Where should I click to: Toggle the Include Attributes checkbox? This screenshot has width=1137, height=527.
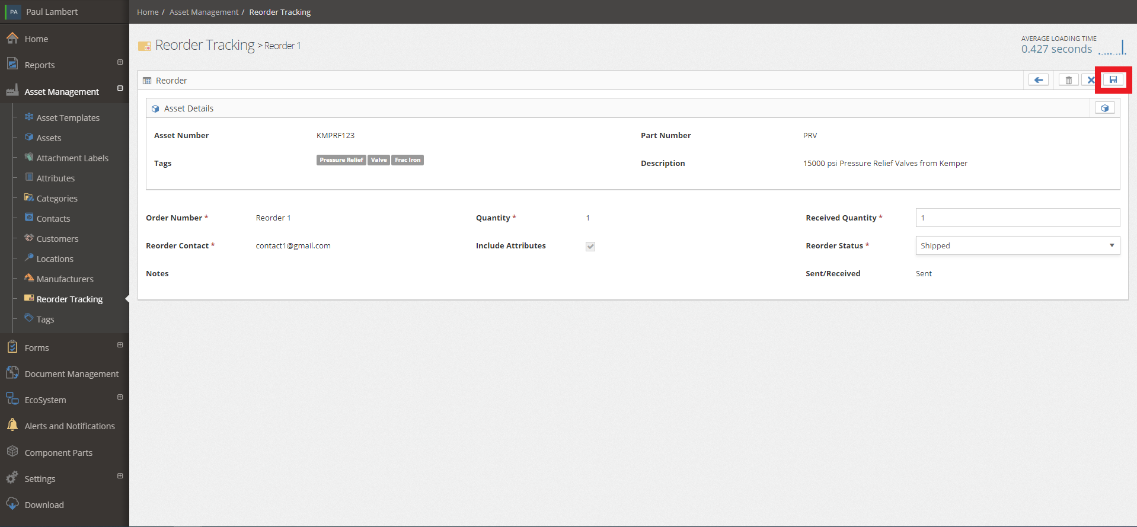(x=590, y=247)
